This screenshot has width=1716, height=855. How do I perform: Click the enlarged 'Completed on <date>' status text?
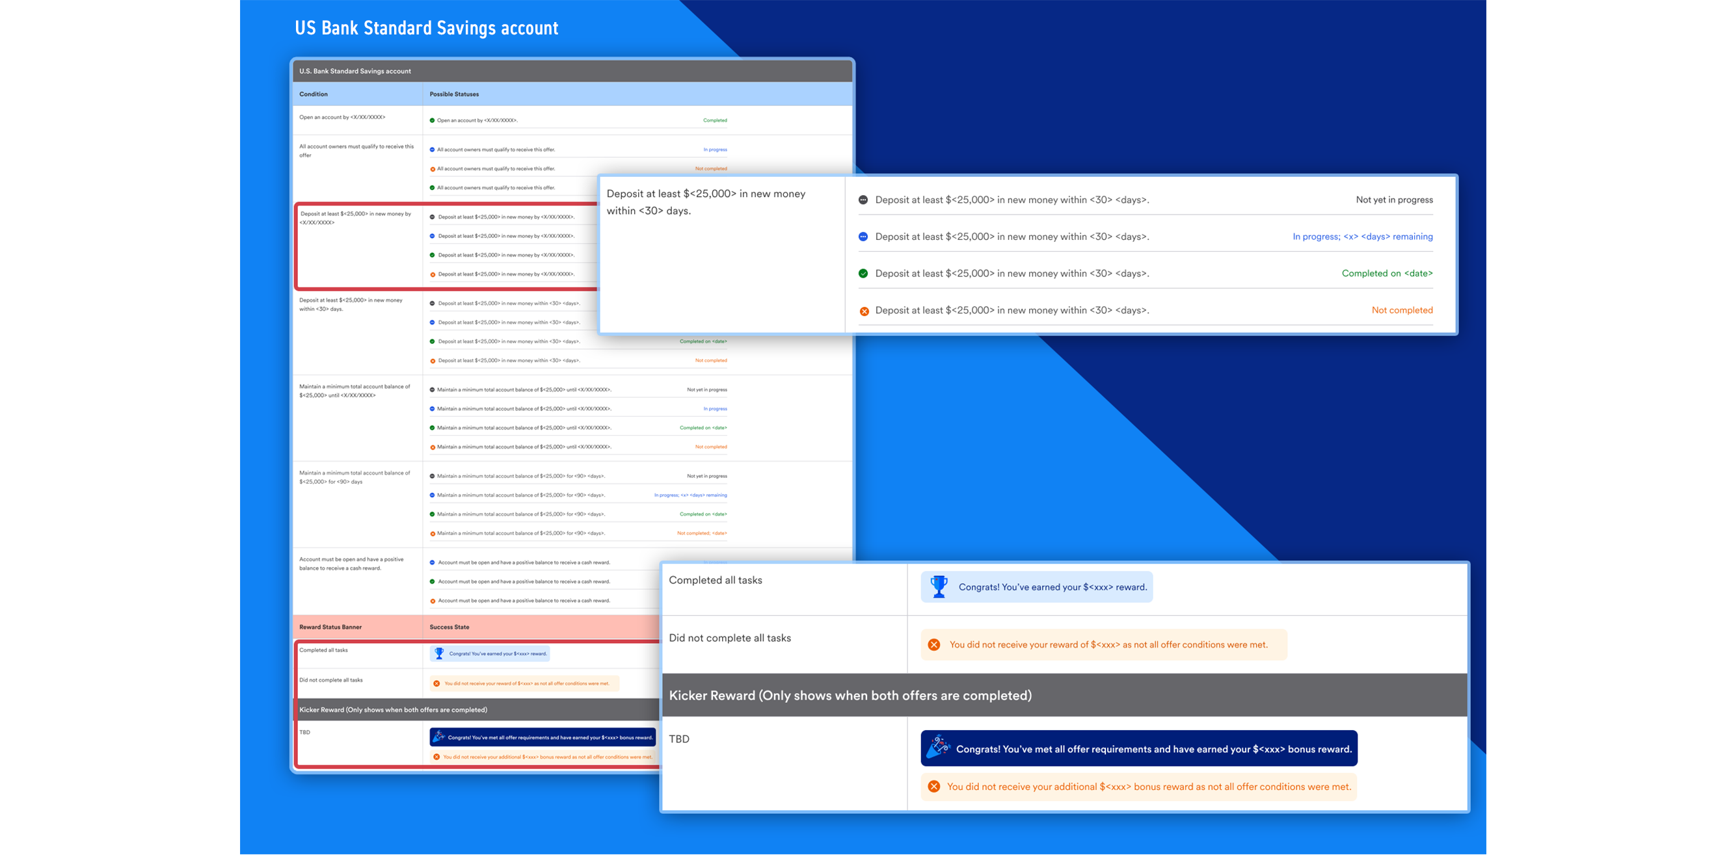[x=1387, y=274]
